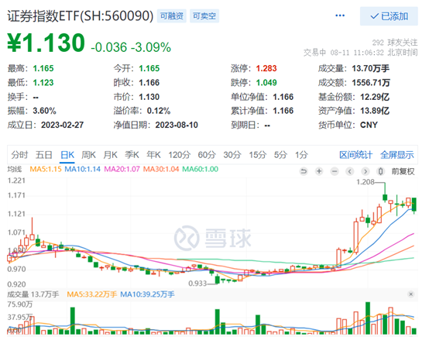Screen dimensions: 429x337
Task: Click the 涨停 value 1.283
Action: coord(266,68)
